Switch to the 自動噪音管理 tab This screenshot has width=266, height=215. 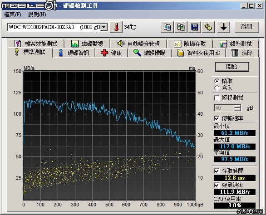tap(138, 44)
